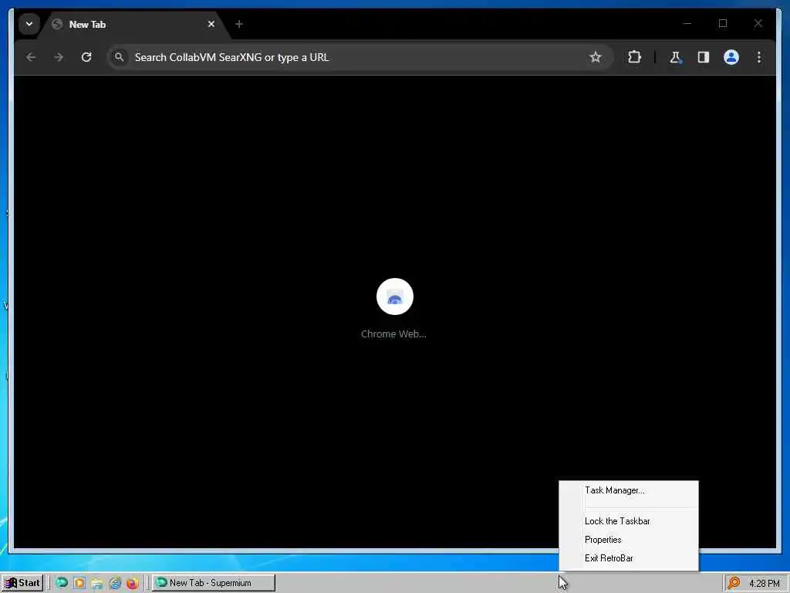The width and height of the screenshot is (790, 593).
Task: Close the Supermium browser window
Action: (x=758, y=23)
